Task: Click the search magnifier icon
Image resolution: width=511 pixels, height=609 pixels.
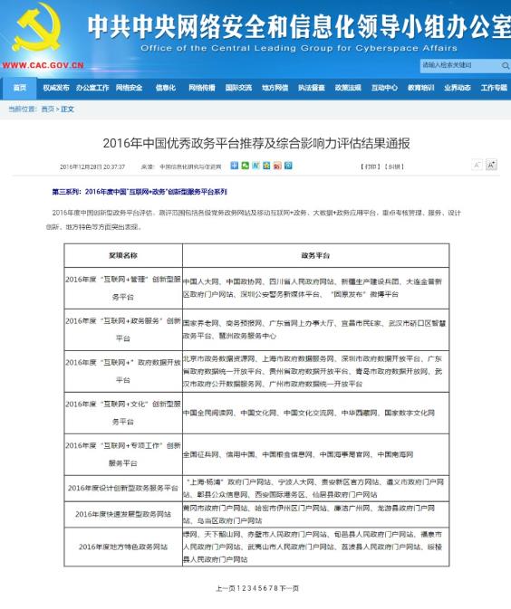Action: coord(506,66)
